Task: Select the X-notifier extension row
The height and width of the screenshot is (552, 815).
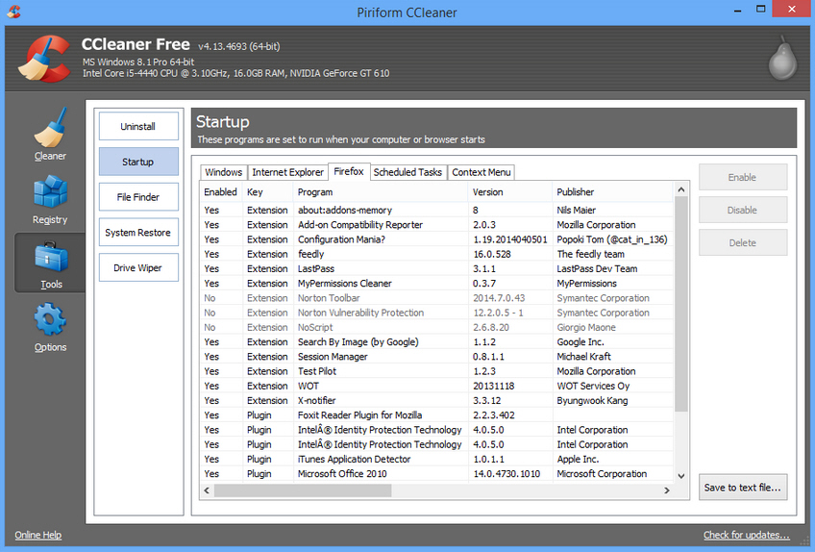Action: point(436,401)
